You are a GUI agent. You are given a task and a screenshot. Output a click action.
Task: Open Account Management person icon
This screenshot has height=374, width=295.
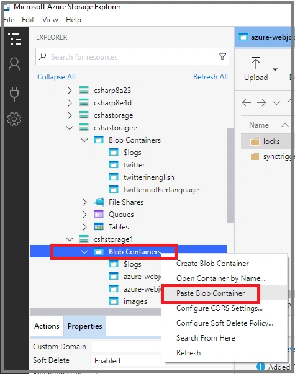pos(14,64)
